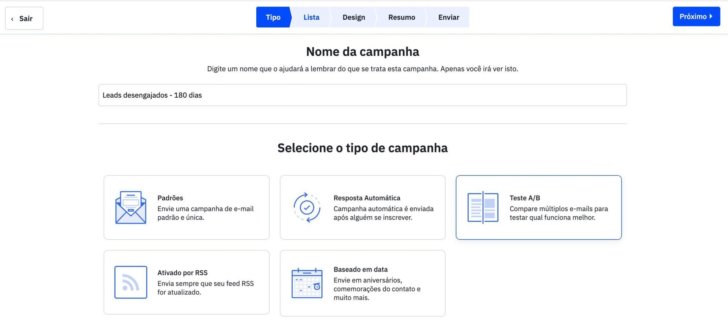Click the RSS feed icon
728x331 pixels.
130,282
